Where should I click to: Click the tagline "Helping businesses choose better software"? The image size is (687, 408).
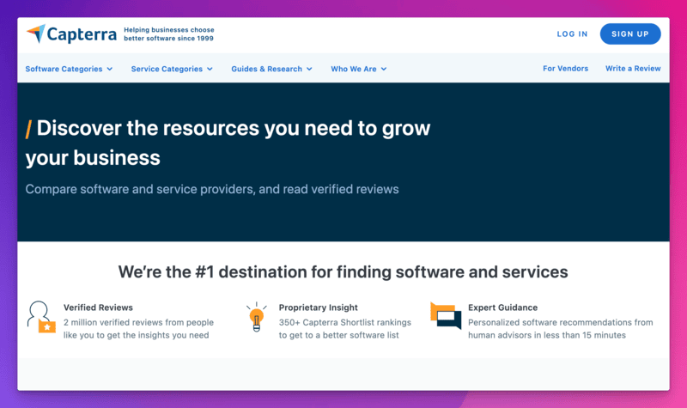[x=168, y=33]
